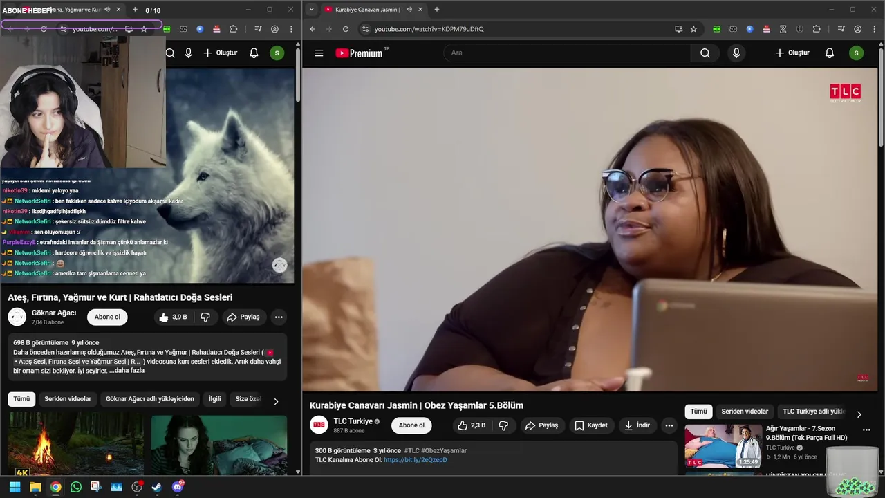Mute the Ateş, Fırtına tab in left window
The height and width of the screenshot is (498, 885).
(x=107, y=10)
